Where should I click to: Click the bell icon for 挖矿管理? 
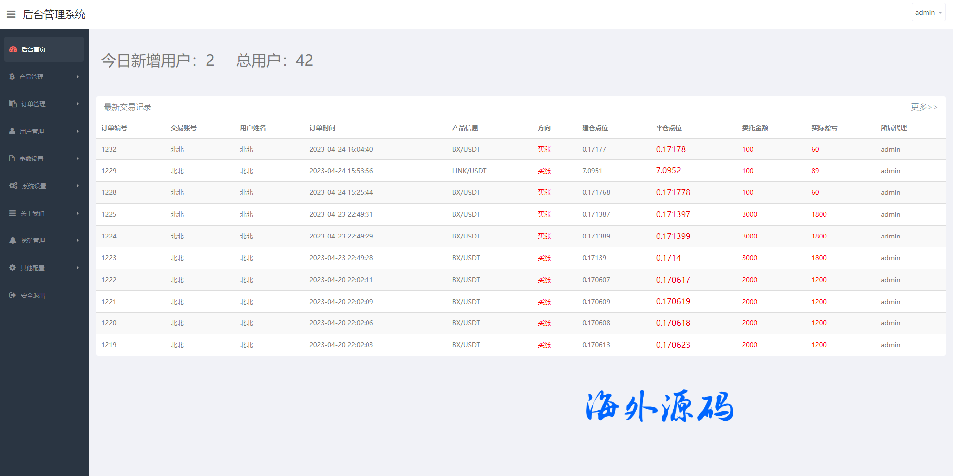click(13, 240)
